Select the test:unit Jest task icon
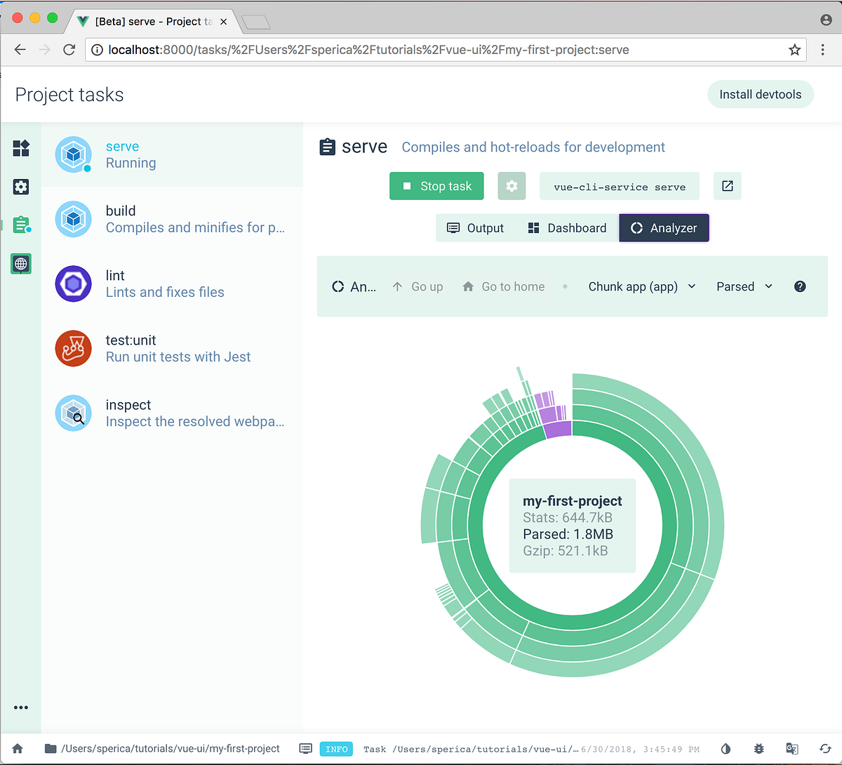 (x=73, y=348)
